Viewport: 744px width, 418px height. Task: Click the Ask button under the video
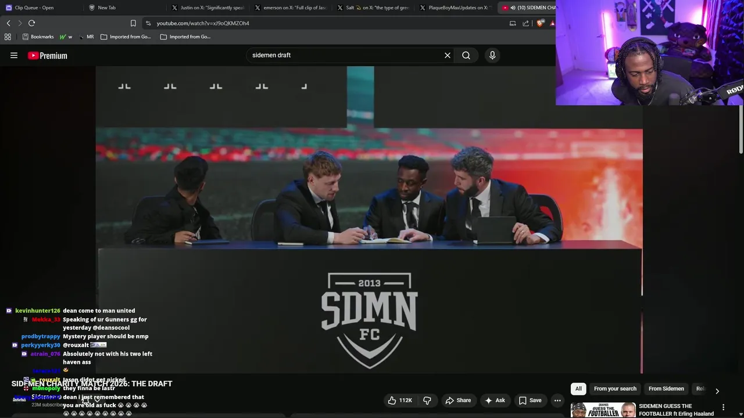(x=495, y=400)
